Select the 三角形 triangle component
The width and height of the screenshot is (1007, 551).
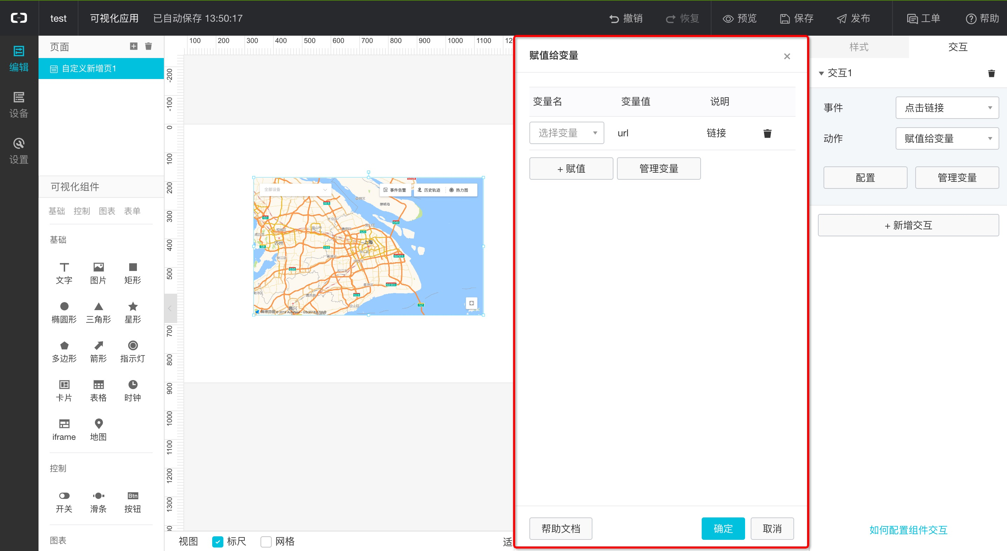coord(98,313)
